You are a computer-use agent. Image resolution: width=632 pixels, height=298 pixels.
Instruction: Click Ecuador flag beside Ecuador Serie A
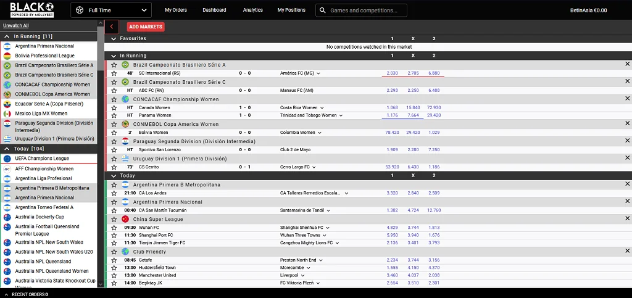(x=7, y=104)
